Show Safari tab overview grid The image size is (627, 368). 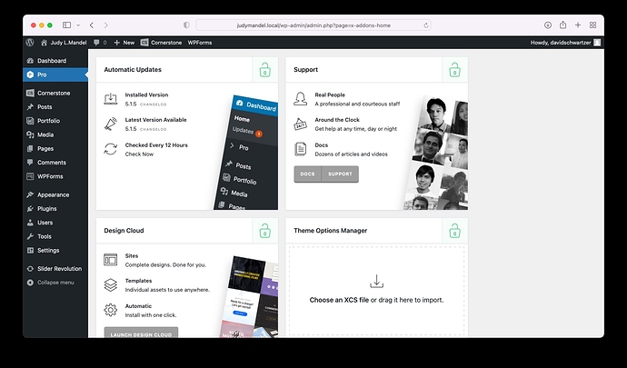(593, 25)
